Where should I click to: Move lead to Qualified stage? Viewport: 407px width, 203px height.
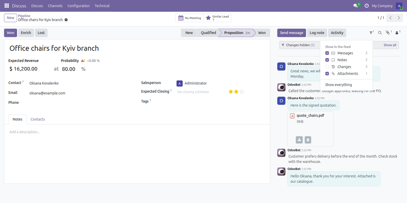point(208,33)
